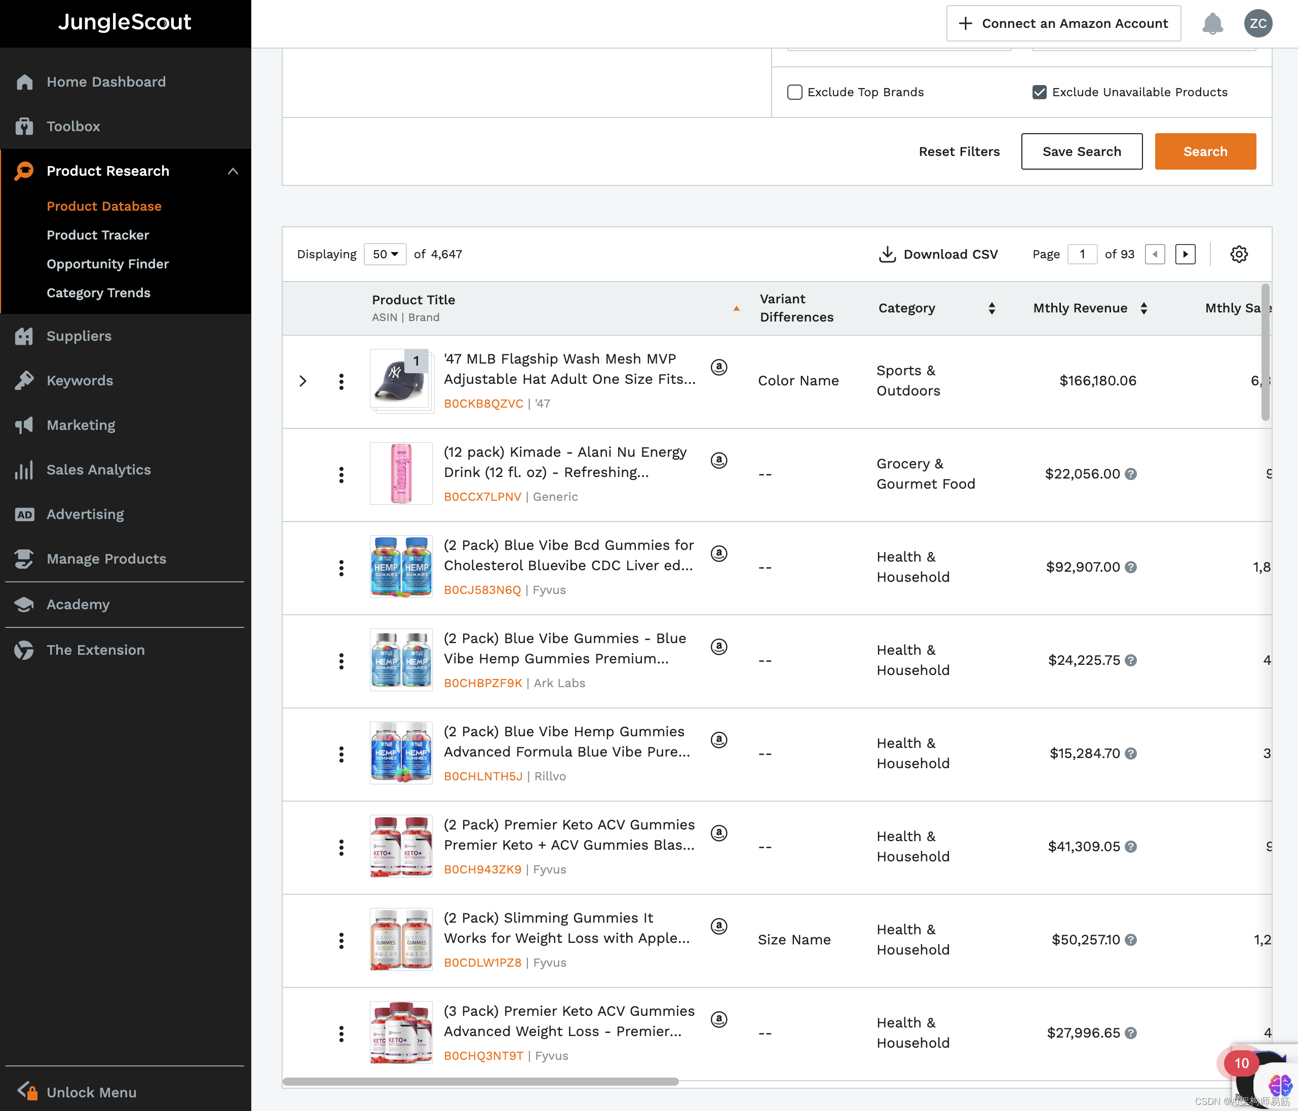This screenshot has height=1111, width=1298.
Task: Click Connect an Amazon Account
Action: (x=1063, y=24)
